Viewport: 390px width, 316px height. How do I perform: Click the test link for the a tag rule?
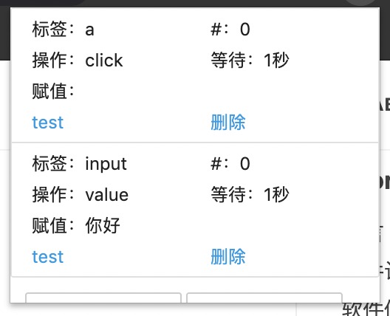48,123
